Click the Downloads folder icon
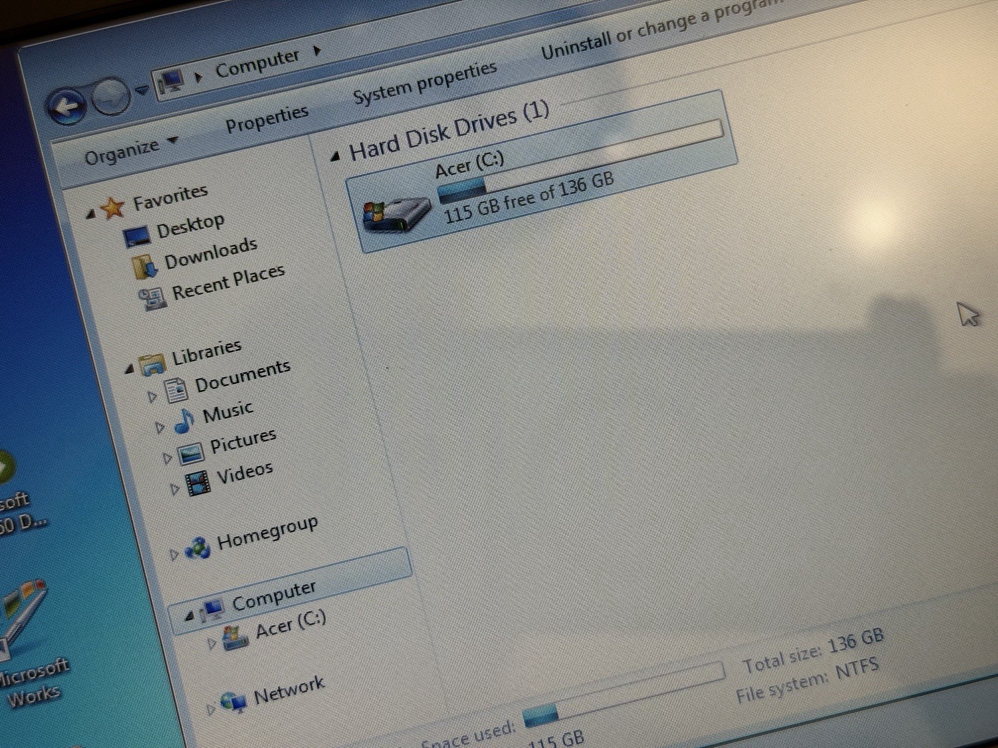 click(146, 266)
